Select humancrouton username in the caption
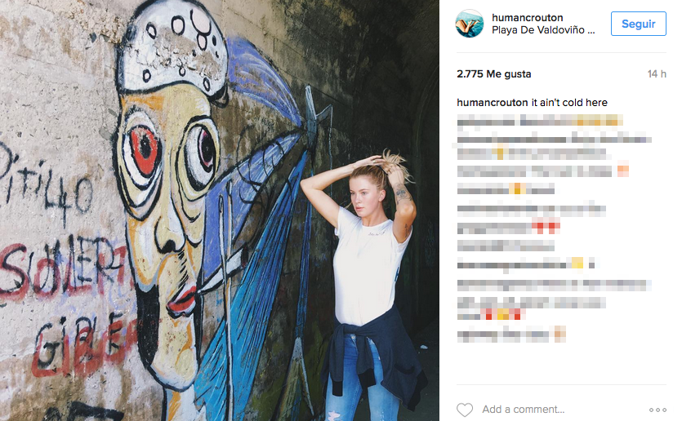The image size is (682, 421). [x=493, y=103]
